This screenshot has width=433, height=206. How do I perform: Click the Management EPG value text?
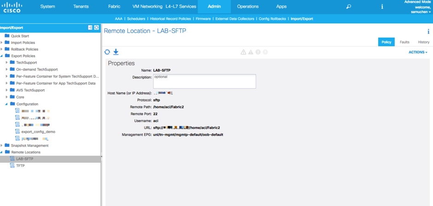tap(188, 135)
